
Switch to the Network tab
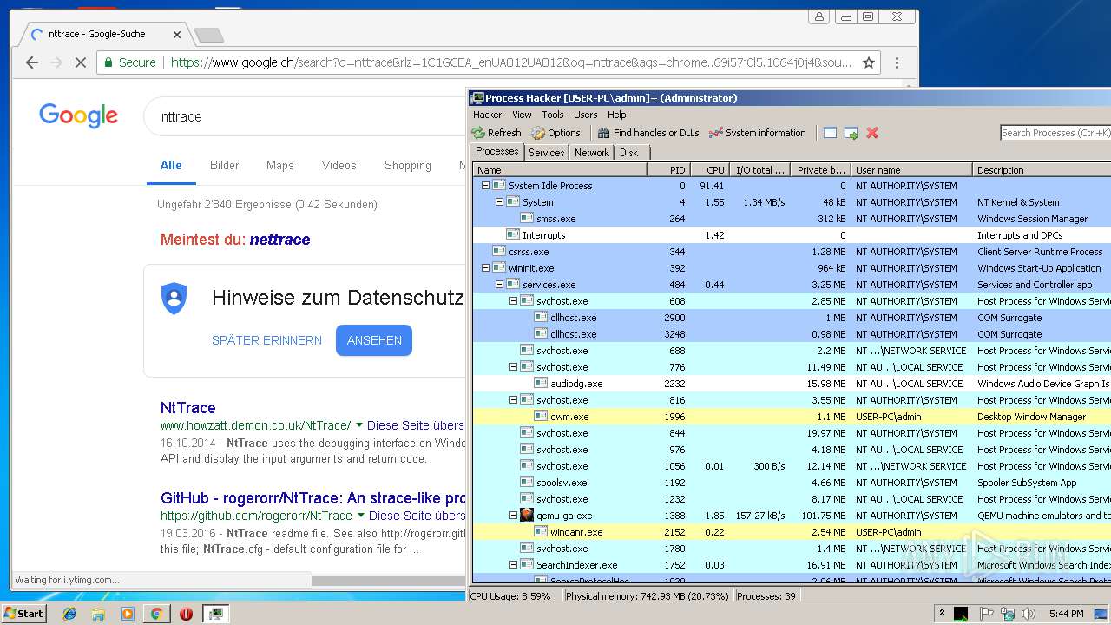(x=592, y=153)
